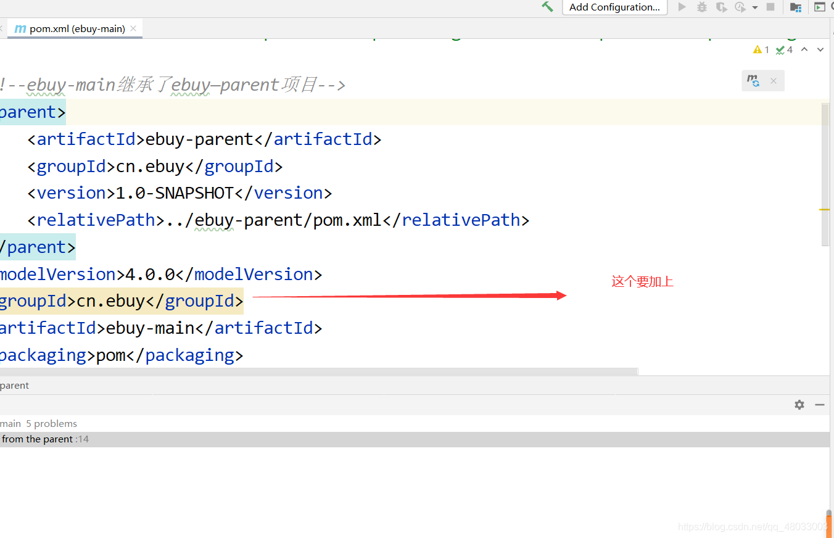
Task: Click the ebuy-main artifactId value
Action: pyautogui.click(x=151, y=328)
